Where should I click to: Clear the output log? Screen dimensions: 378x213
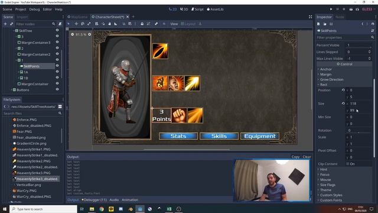307,157
